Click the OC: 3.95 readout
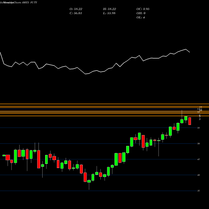The width and height of the screenshot is (209, 209). [x=143, y=9]
